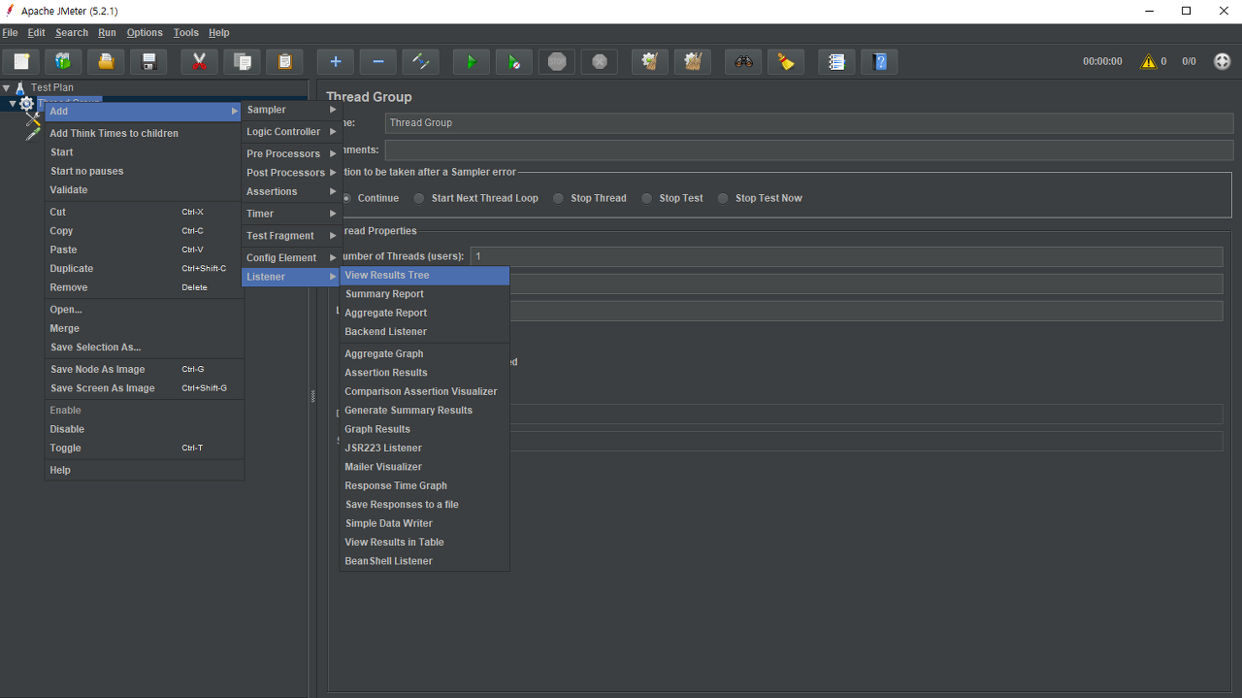
Task: Click the Reset Search broom icon
Action: [x=786, y=62]
